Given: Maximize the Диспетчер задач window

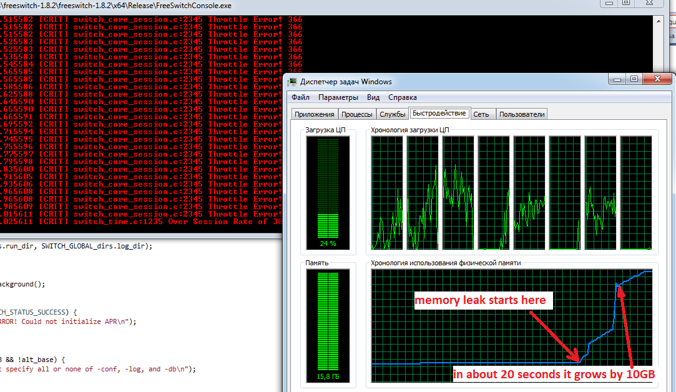Looking at the screenshot, I should pyautogui.click(x=634, y=79).
